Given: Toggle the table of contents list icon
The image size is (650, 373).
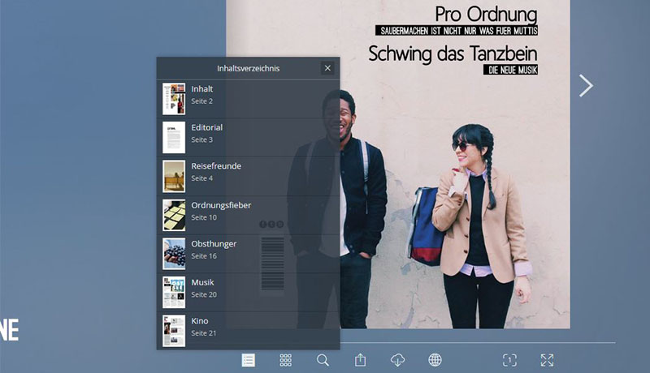Looking at the screenshot, I should pos(249,360).
